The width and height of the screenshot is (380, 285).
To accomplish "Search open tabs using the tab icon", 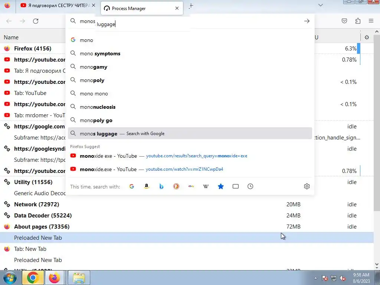I will (236, 186).
